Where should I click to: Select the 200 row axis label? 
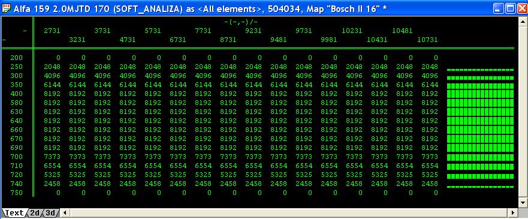(17, 58)
